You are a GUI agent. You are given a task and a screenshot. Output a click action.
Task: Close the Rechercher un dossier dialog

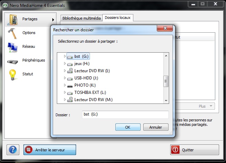[165, 28]
